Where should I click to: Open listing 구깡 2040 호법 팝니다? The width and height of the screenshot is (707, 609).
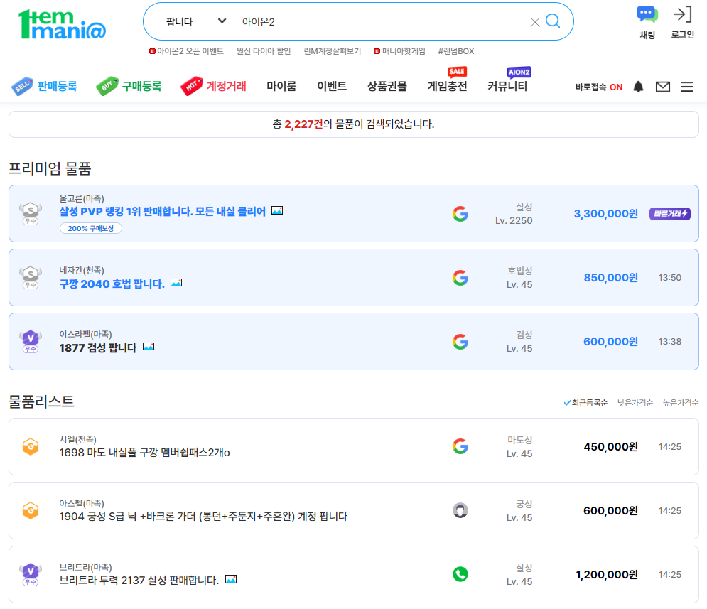pyautogui.click(x=112, y=284)
